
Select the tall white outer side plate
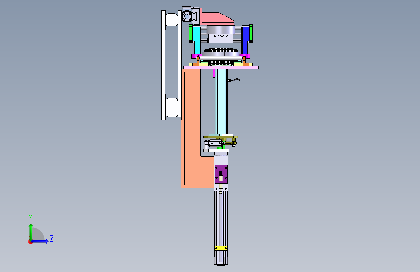pyautogui.click(x=163, y=65)
